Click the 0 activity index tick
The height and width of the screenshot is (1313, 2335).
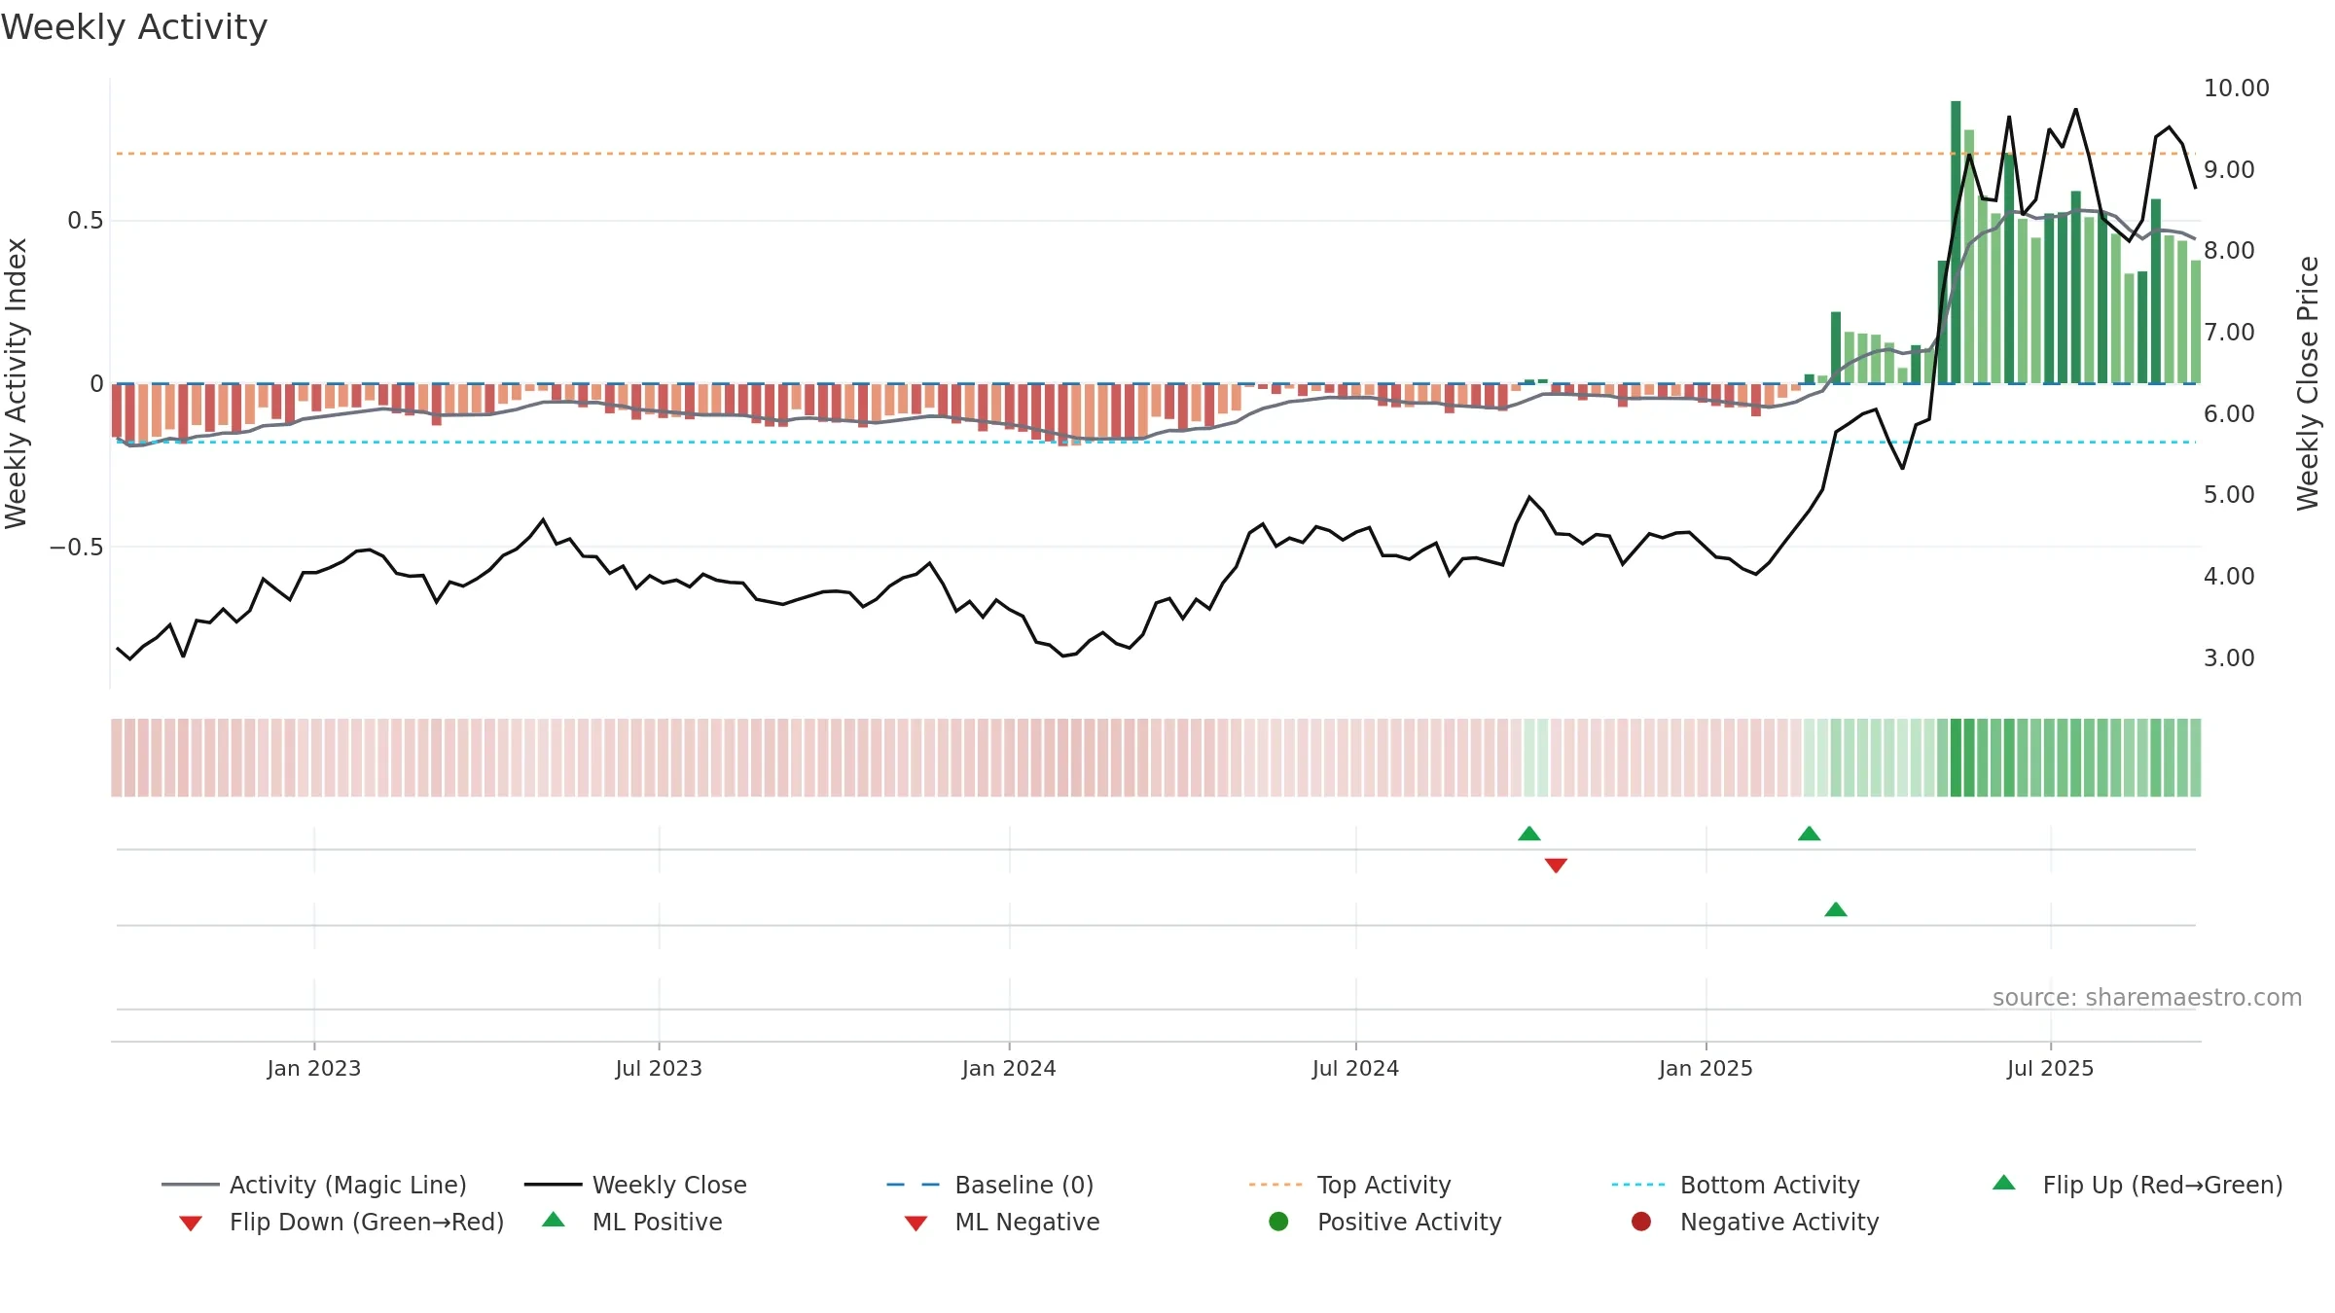pyautogui.click(x=96, y=384)
